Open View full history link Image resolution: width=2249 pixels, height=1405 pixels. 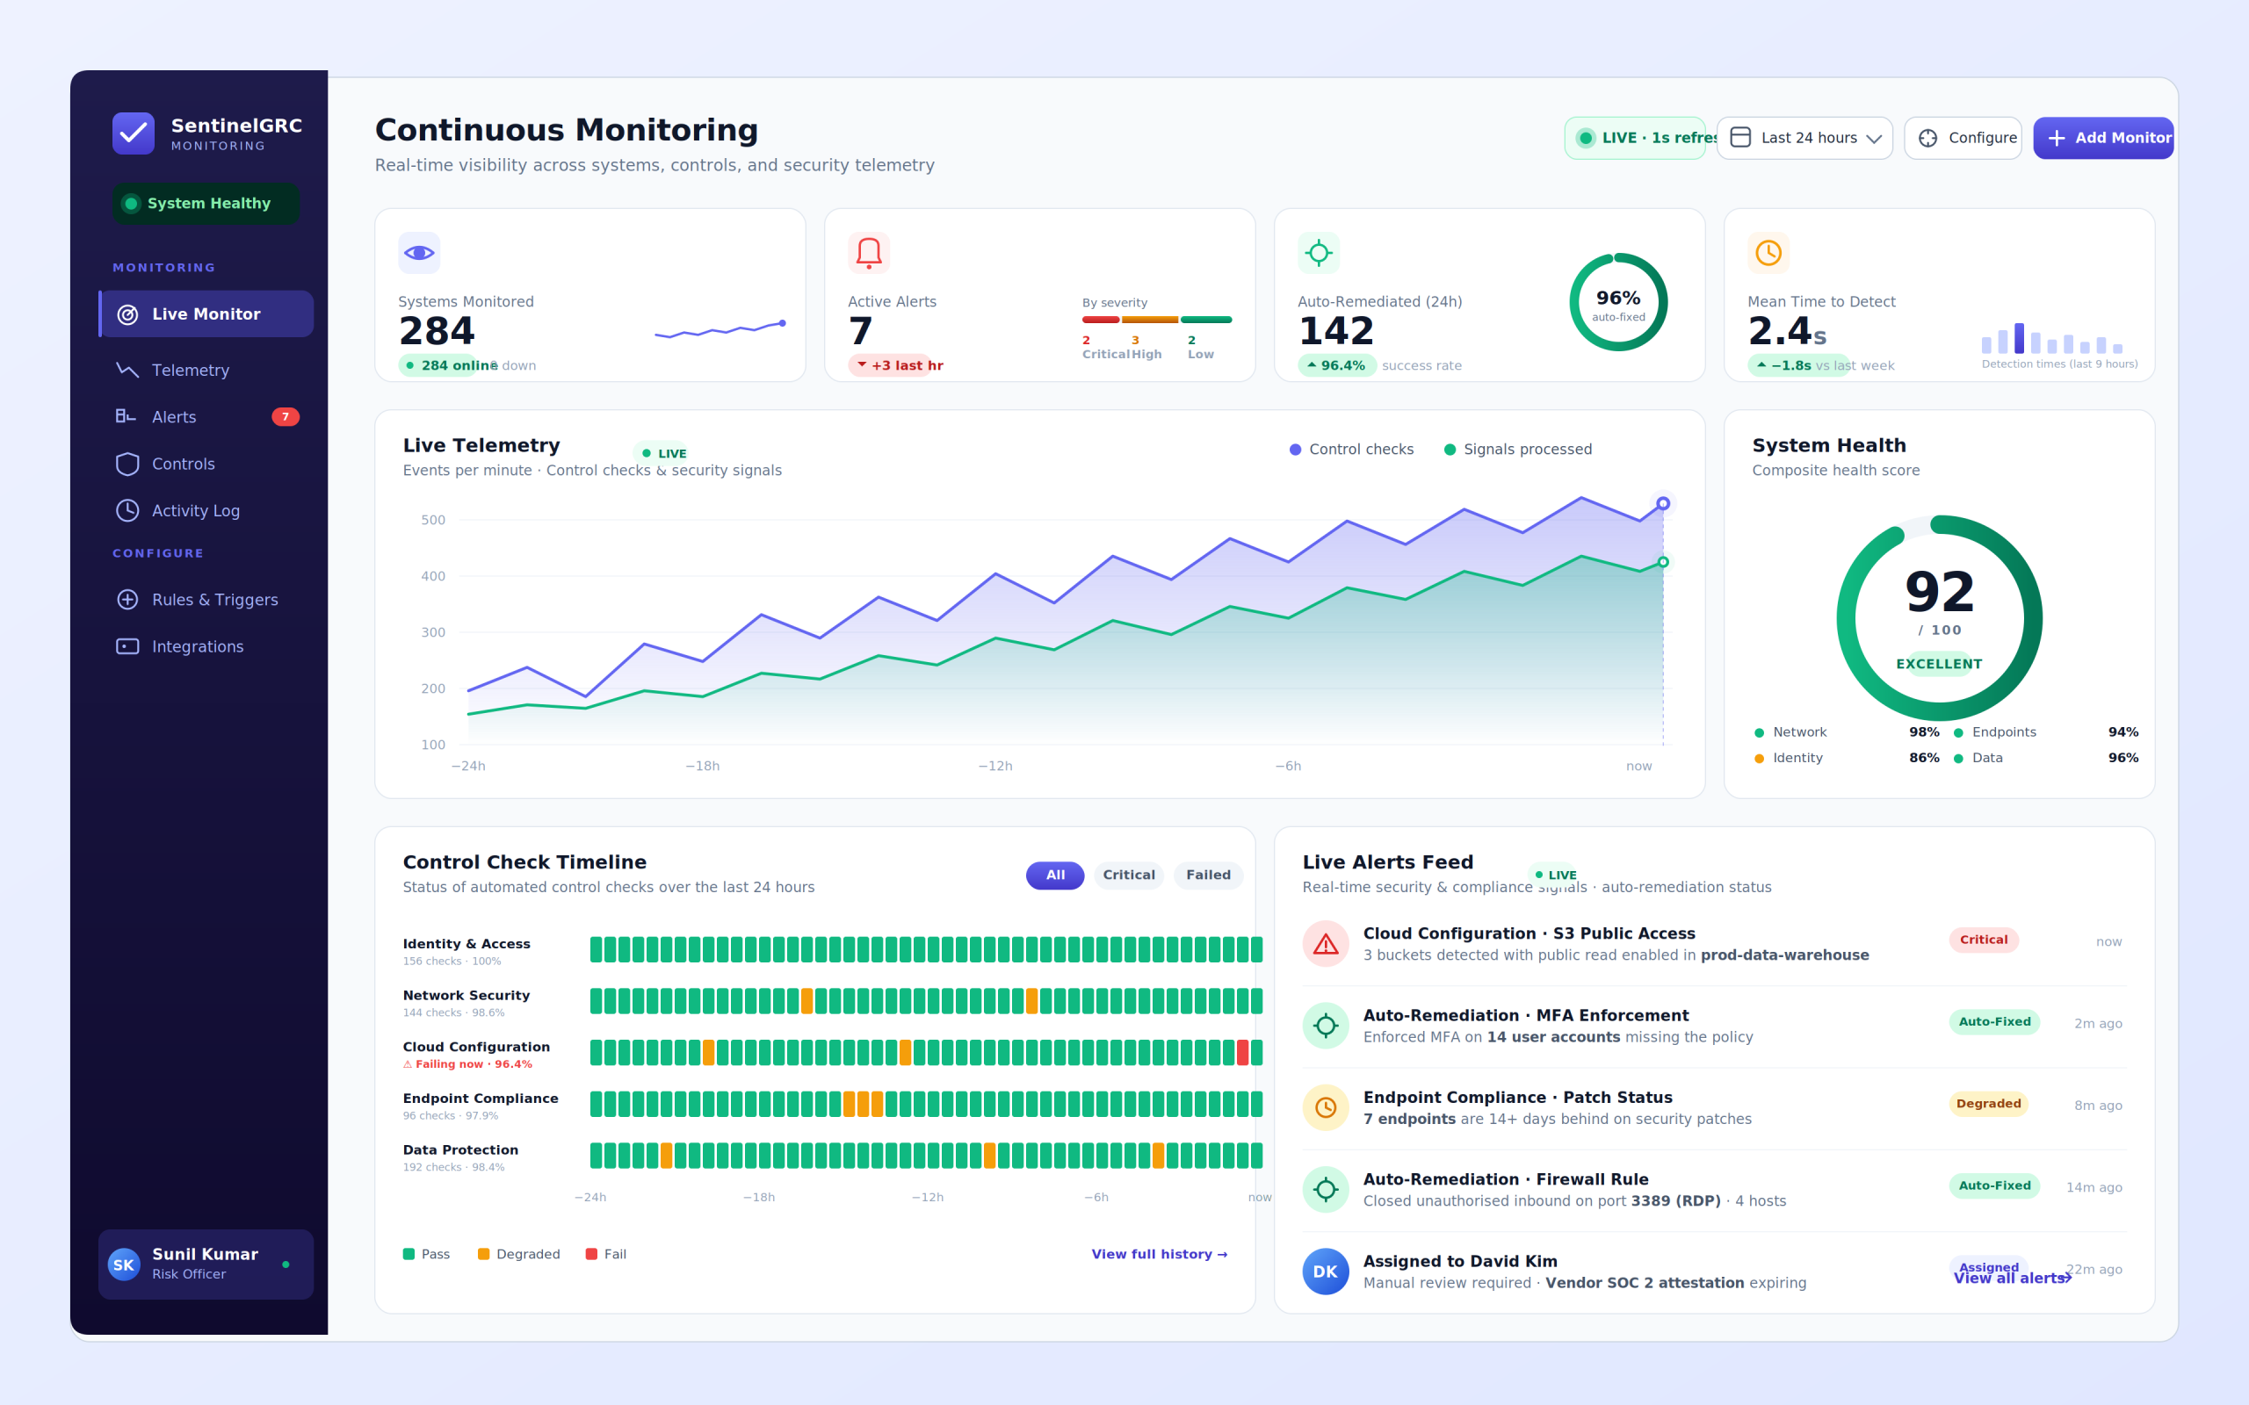pyautogui.click(x=1160, y=1255)
